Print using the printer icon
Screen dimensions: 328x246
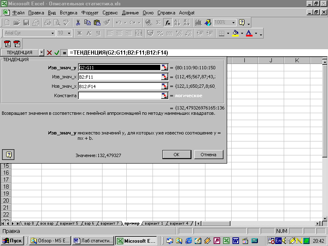(48, 23)
